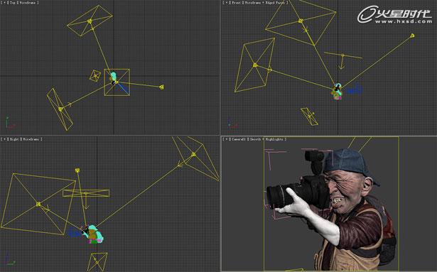The width and height of the screenshot is (437, 272).
Task: Select large upper area light in Front viewport
Action: [301, 21]
